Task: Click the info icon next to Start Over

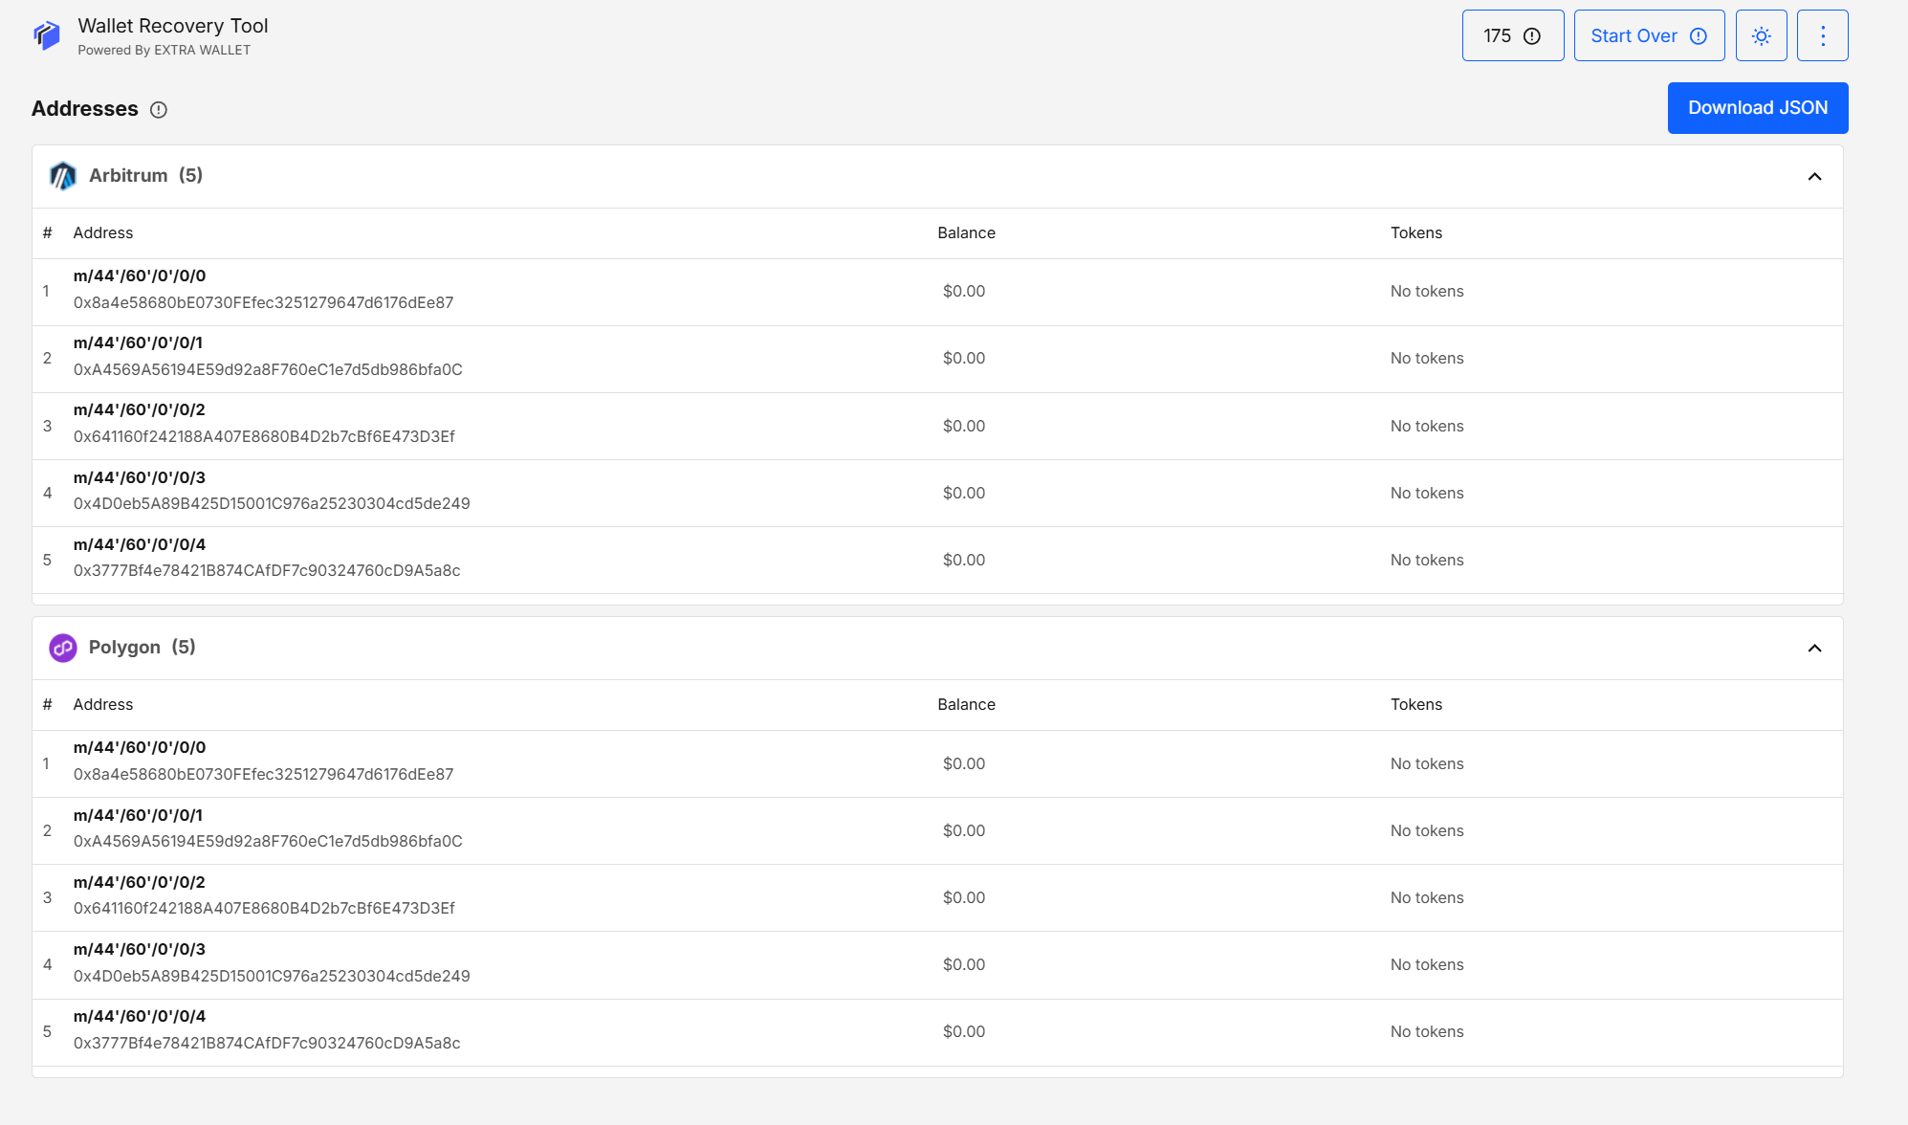Action: 1699,35
